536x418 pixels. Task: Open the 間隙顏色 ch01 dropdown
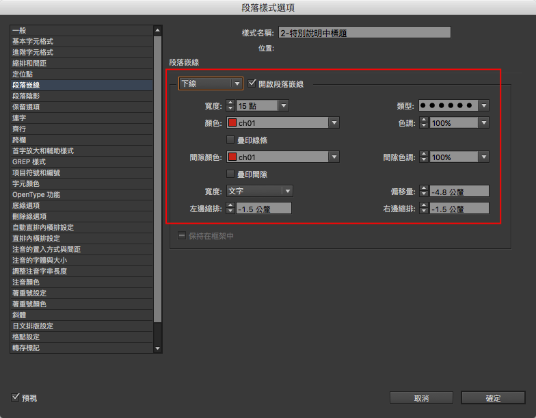coord(283,157)
